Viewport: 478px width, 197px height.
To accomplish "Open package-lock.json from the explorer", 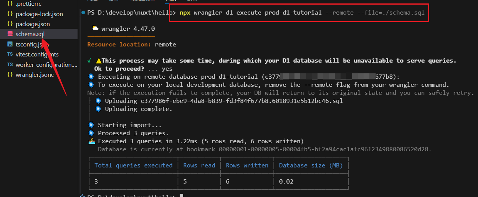I will coord(39,14).
